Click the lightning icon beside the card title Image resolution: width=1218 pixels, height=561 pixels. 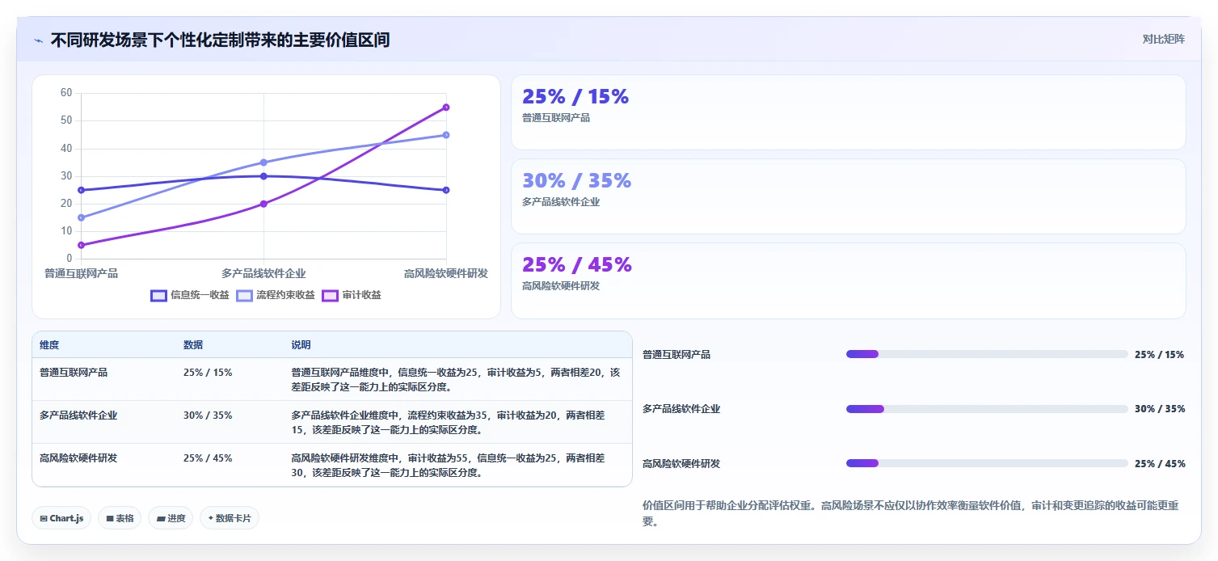tap(39, 40)
